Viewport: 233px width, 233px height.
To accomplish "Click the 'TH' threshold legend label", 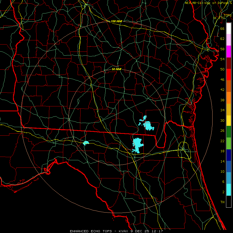I will click(222, 202).
